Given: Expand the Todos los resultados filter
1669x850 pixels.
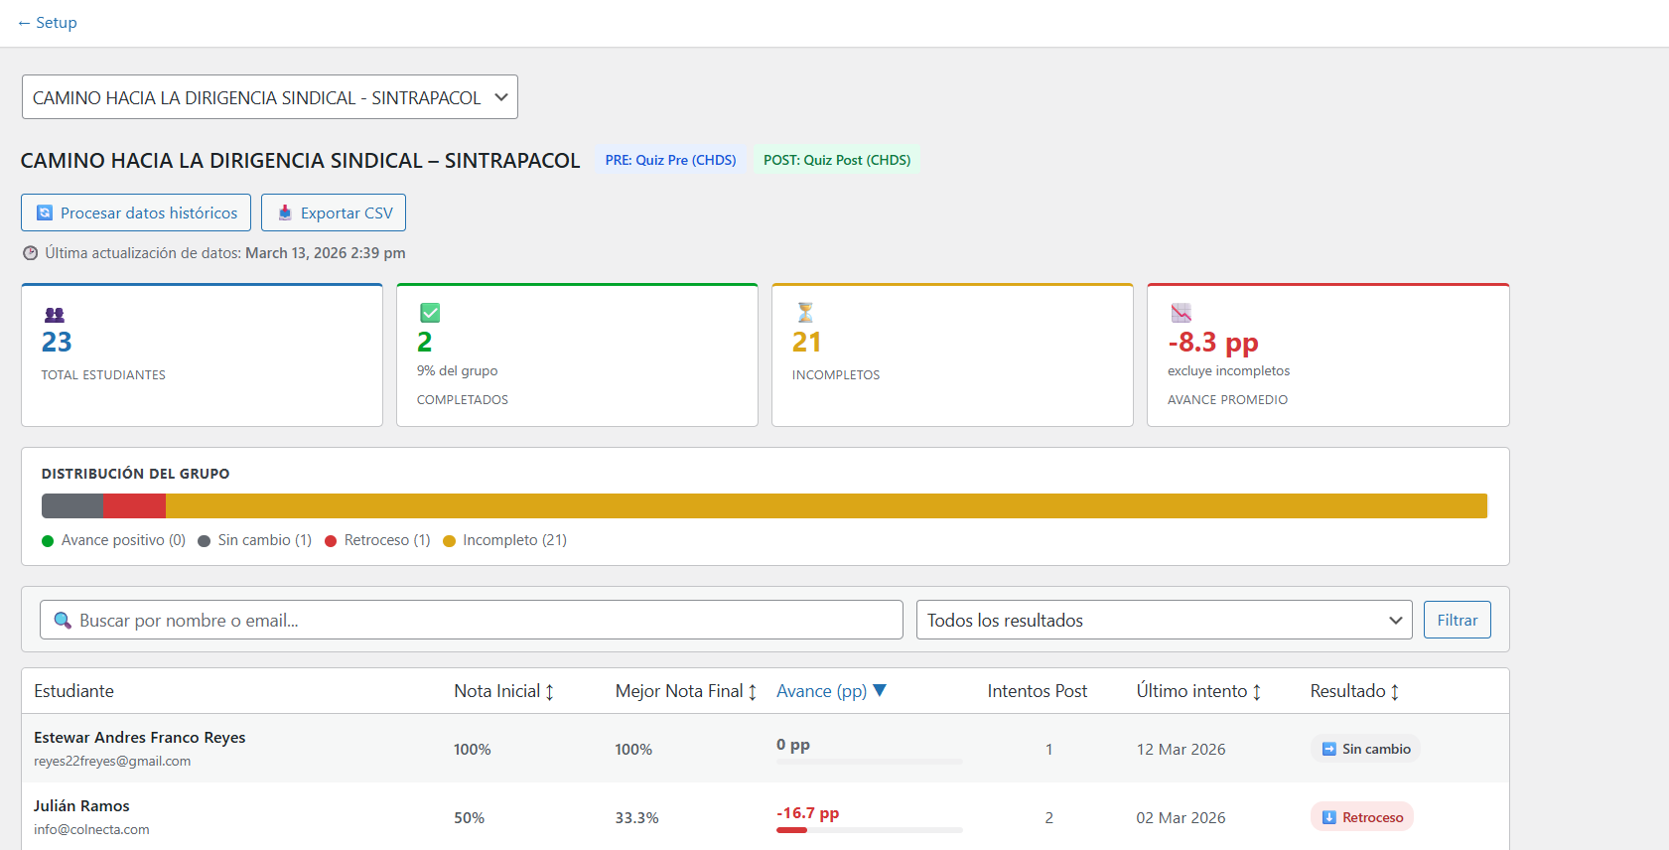Looking at the screenshot, I should tap(1164, 621).
